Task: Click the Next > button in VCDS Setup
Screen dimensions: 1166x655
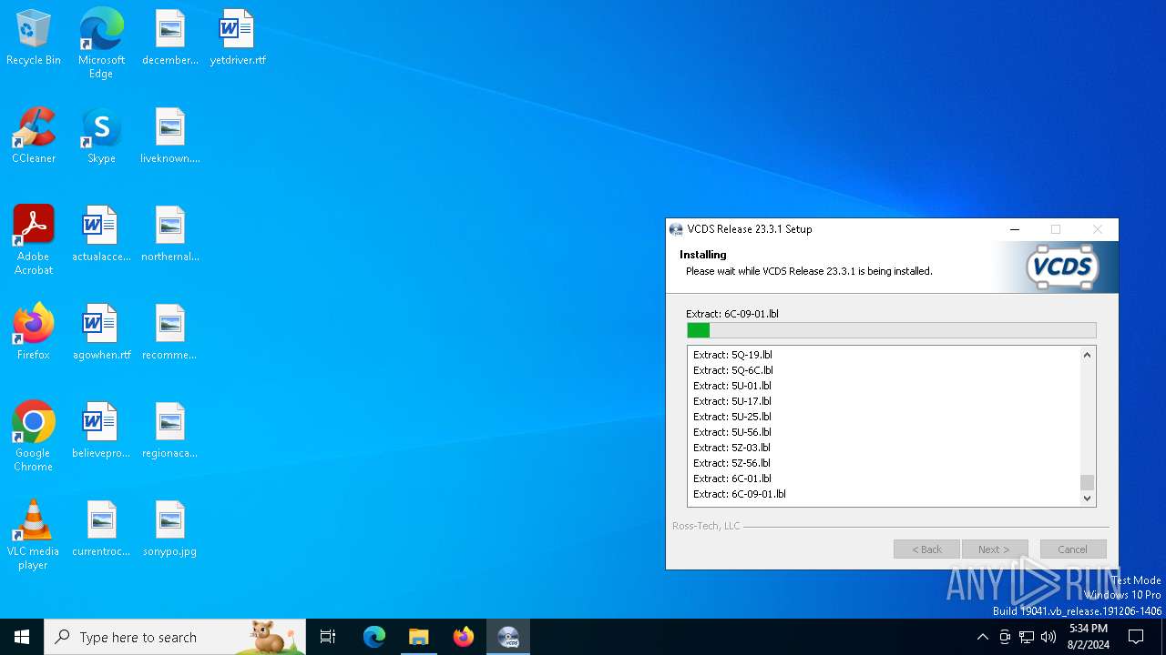Action: pyautogui.click(x=995, y=549)
